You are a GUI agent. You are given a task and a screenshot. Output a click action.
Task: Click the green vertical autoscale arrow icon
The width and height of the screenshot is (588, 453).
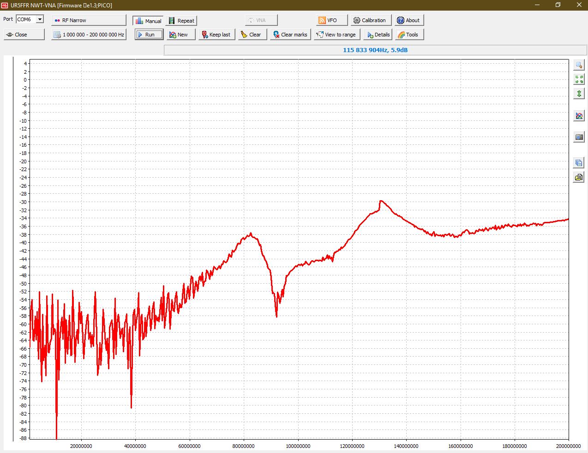click(x=579, y=94)
